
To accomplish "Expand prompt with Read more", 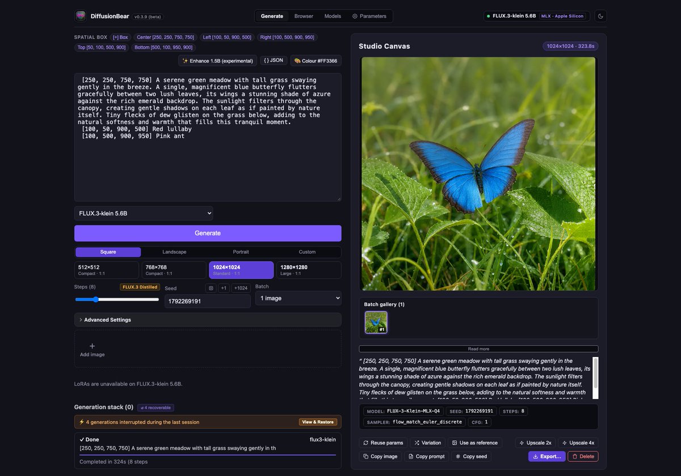I will 478,349.
